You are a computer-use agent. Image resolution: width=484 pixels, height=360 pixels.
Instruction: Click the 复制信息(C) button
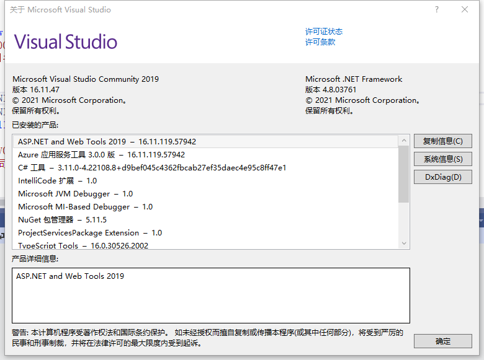pyautogui.click(x=442, y=141)
